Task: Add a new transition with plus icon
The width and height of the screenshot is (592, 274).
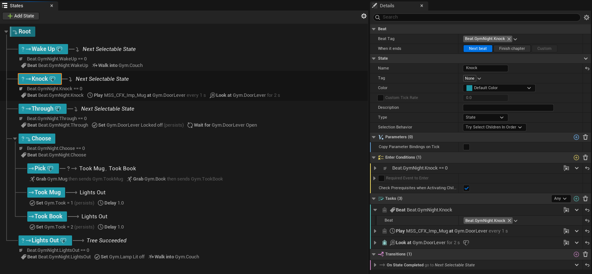Action: (x=576, y=254)
